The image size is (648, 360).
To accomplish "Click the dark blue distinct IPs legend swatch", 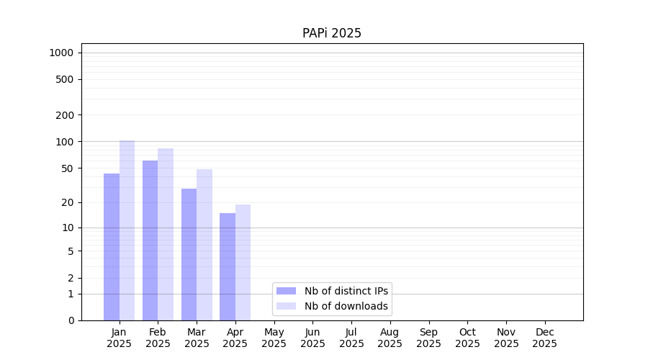I will tap(286, 291).
